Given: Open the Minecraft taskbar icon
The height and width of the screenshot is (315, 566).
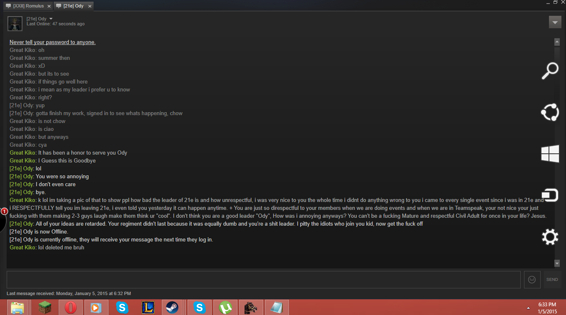Looking at the screenshot, I should 44,308.
